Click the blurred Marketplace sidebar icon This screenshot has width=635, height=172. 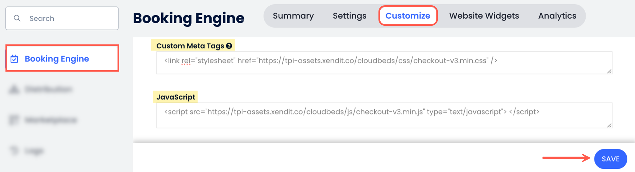pos(14,120)
